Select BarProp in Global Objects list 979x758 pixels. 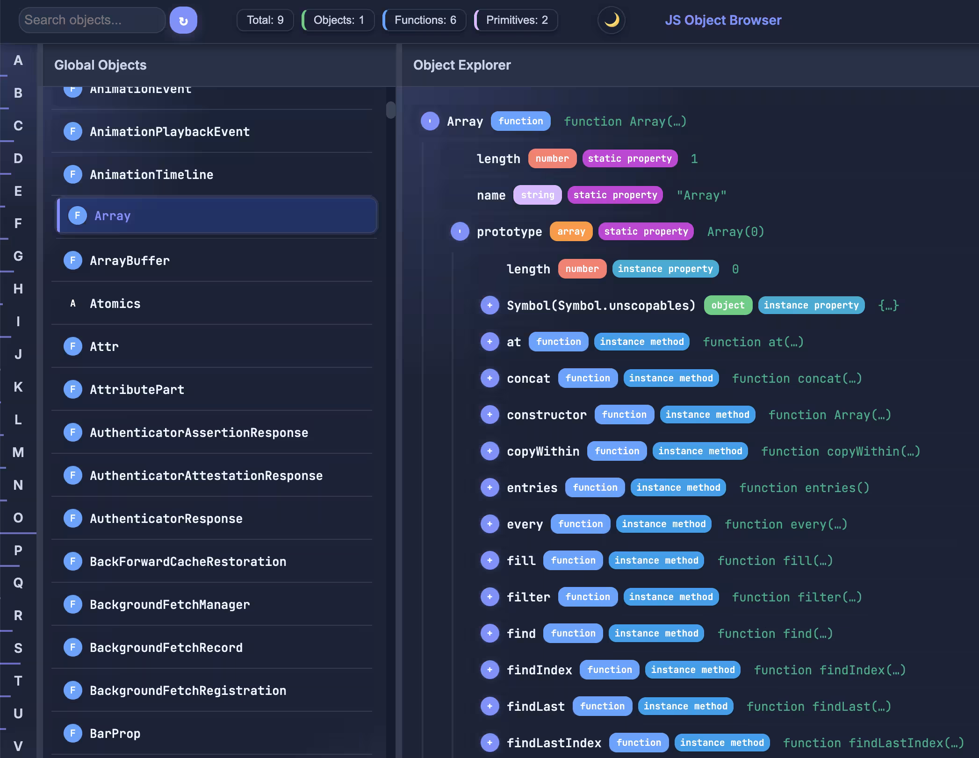click(x=212, y=733)
